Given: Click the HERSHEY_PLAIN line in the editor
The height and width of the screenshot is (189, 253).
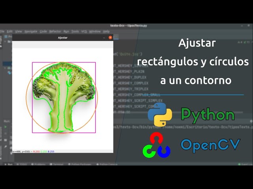Looking at the screenshot, I should pos(129,72).
